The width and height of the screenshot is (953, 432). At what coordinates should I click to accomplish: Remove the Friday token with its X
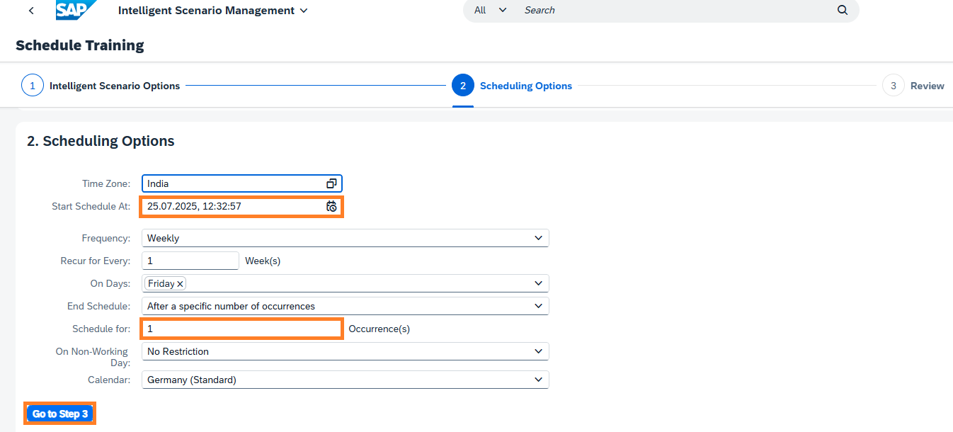click(x=181, y=283)
